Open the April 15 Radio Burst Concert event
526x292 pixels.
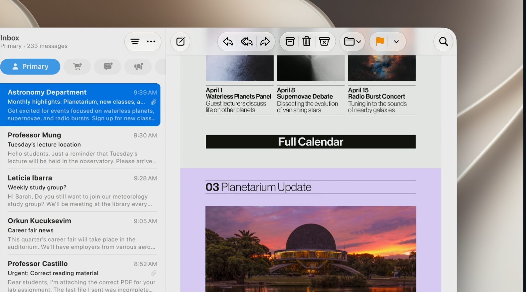382,100
